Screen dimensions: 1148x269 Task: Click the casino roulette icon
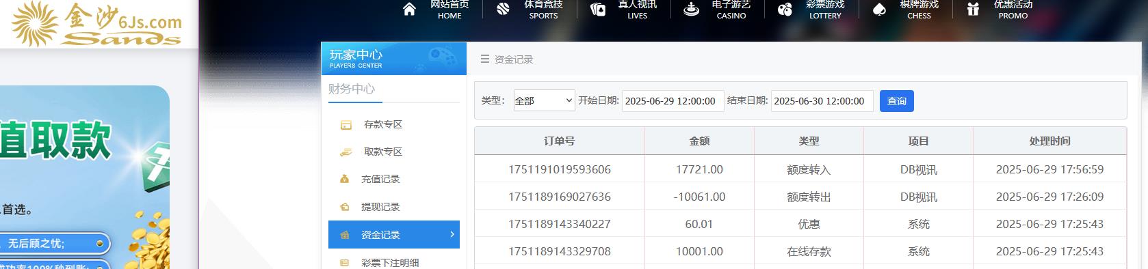pos(691,9)
